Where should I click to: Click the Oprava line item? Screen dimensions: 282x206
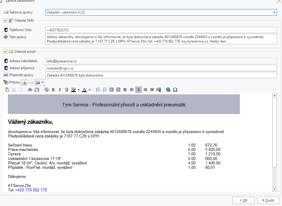(14, 154)
